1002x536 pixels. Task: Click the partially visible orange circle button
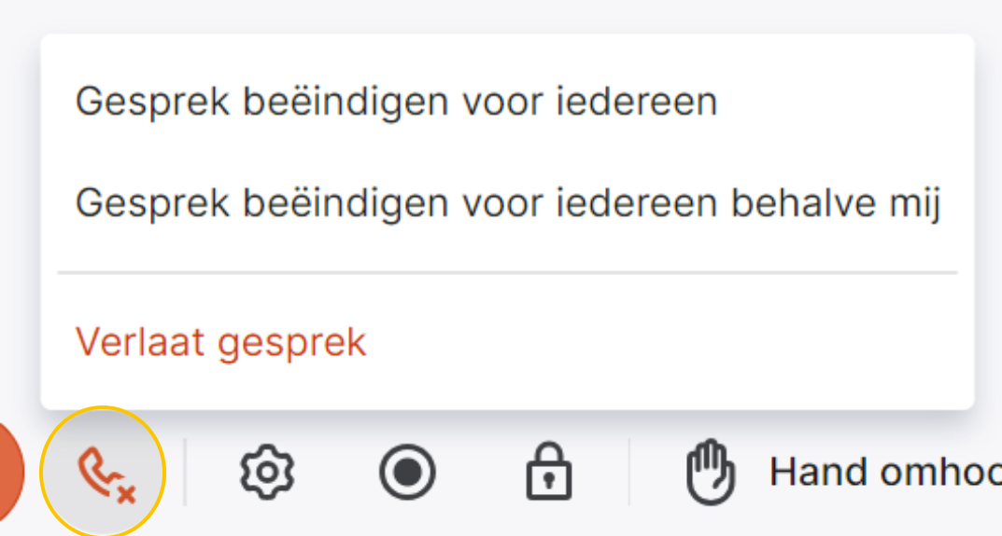(11, 472)
